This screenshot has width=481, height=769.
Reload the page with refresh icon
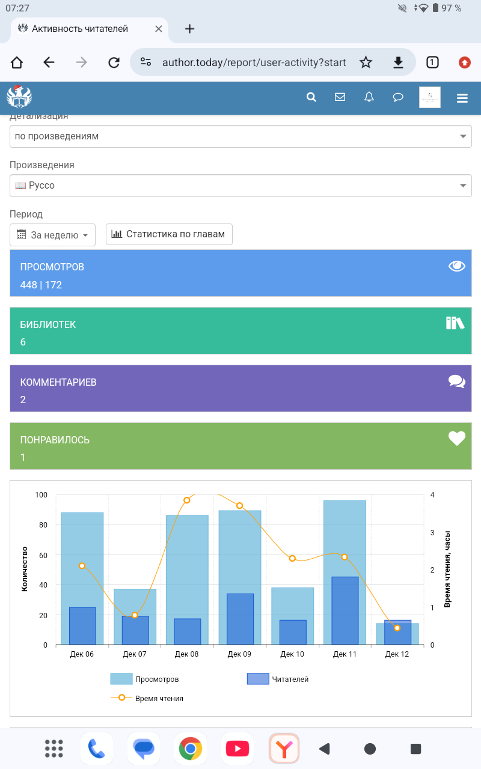(x=114, y=62)
